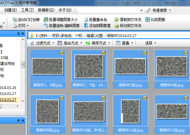Image resolution: width=190 pixels, height=135 pixels.
Task: Select thumbnail 杨柳井11组.jpg
Action: coord(130,114)
